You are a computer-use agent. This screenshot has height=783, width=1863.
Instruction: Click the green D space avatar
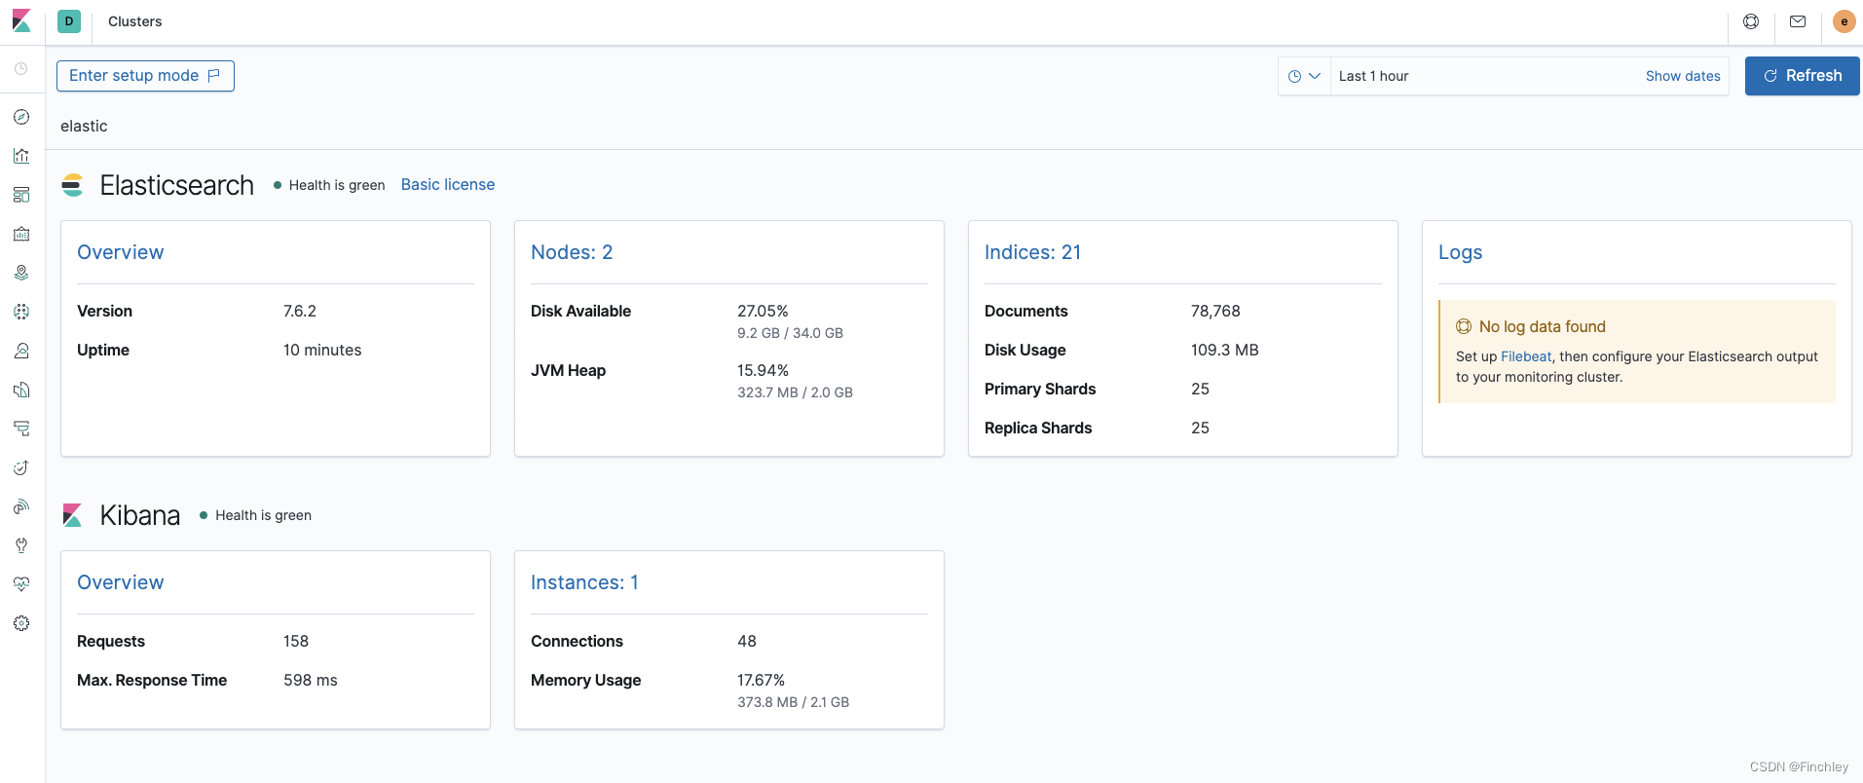click(x=69, y=21)
